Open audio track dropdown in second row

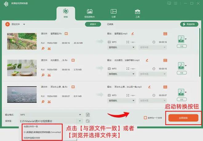pos(121,74)
